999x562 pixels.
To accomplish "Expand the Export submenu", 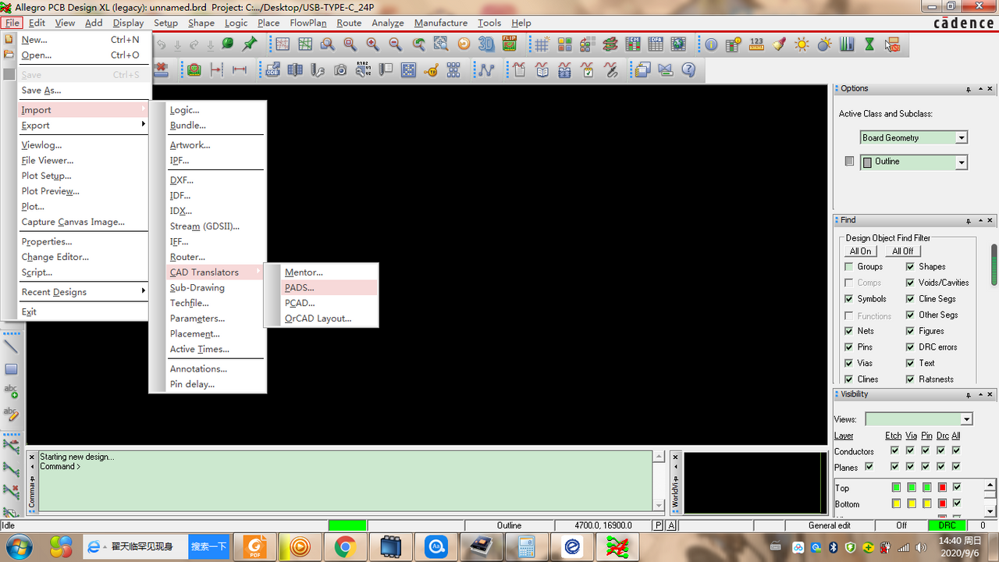I will (x=84, y=125).
